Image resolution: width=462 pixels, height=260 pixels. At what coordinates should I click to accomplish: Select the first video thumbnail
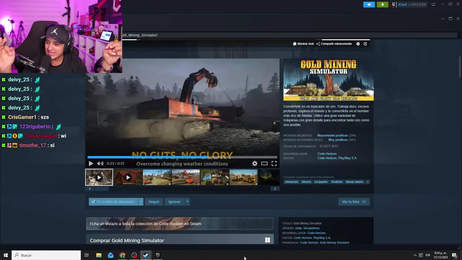pos(99,177)
